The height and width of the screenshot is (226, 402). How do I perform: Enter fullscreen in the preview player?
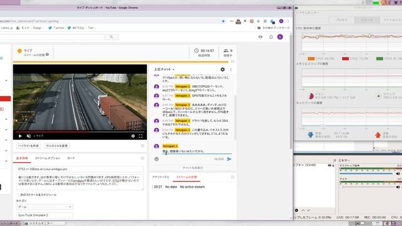141,136
